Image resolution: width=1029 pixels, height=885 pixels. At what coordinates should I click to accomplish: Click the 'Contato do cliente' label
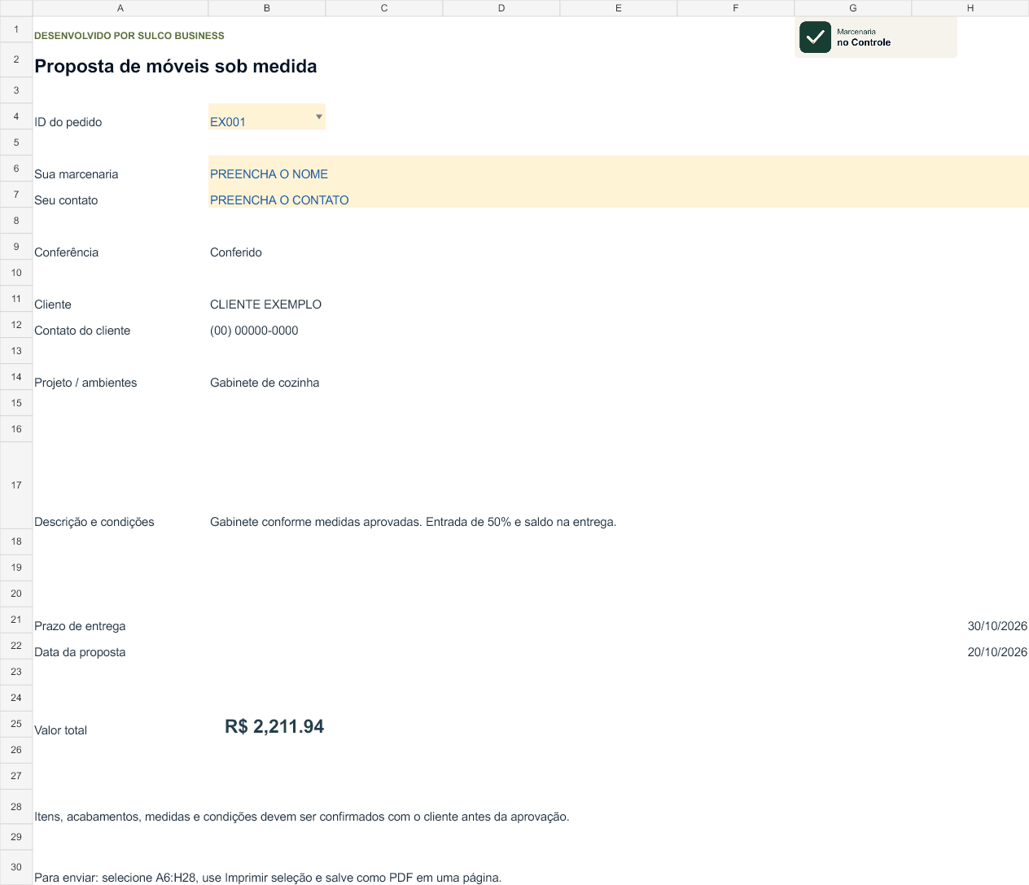[82, 331]
